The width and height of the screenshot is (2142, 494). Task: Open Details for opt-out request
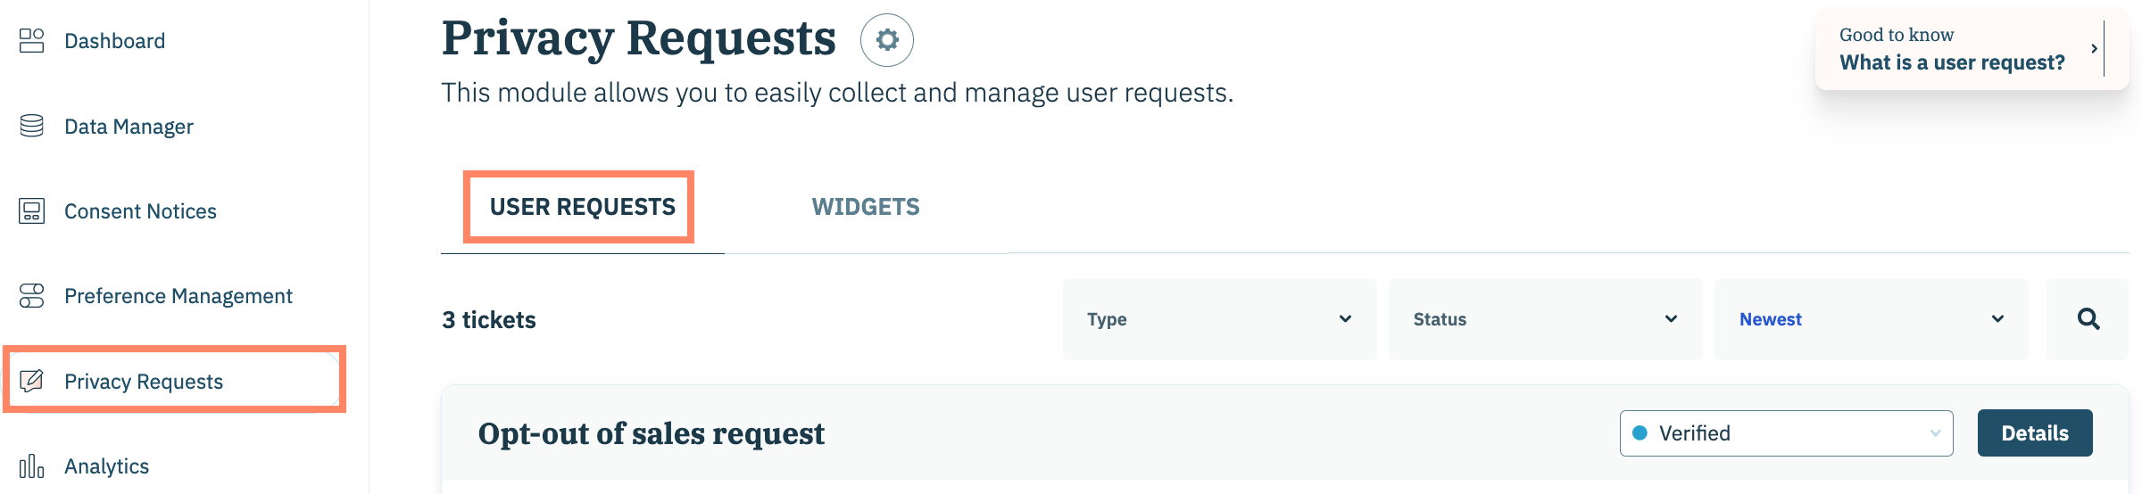click(x=2034, y=433)
